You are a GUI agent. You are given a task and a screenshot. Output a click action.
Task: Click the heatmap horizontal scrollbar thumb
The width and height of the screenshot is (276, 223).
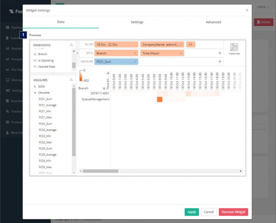101,171
